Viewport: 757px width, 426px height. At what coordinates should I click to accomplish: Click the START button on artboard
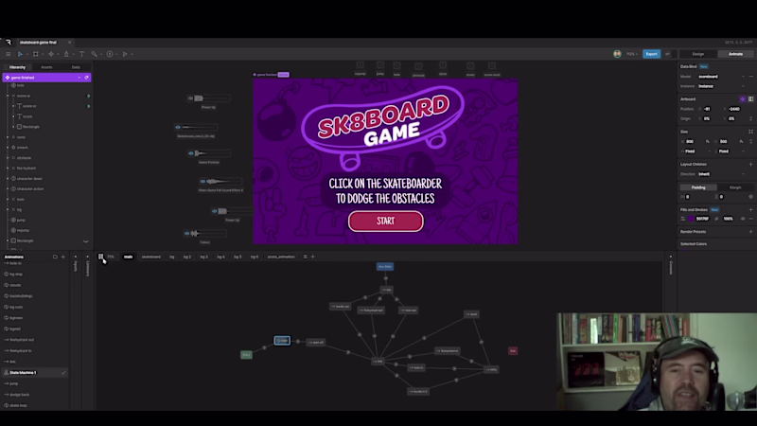[x=386, y=222]
